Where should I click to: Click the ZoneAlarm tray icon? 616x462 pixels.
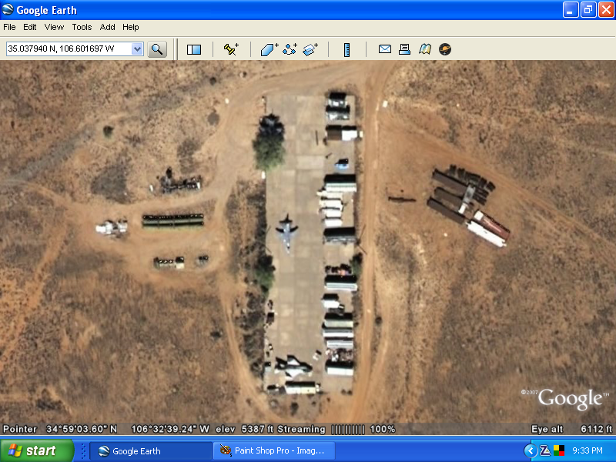pos(545,450)
